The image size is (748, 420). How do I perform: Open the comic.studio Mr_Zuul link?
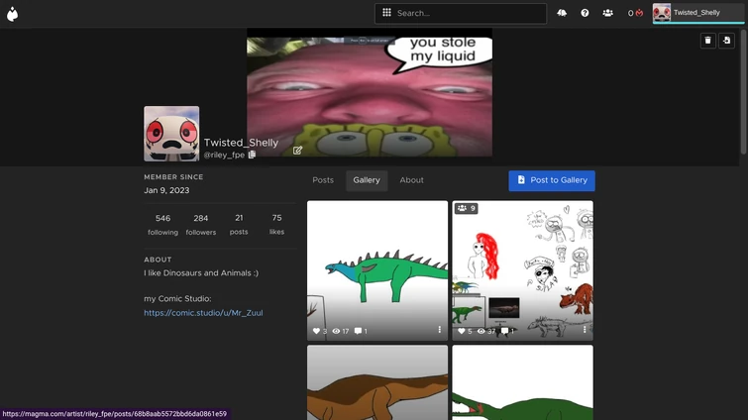click(203, 313)
